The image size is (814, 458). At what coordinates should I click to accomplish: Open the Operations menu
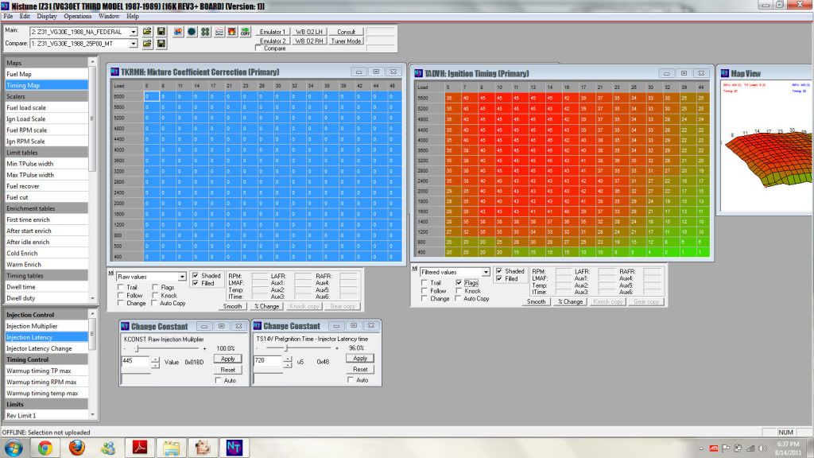tap(77, 16)
